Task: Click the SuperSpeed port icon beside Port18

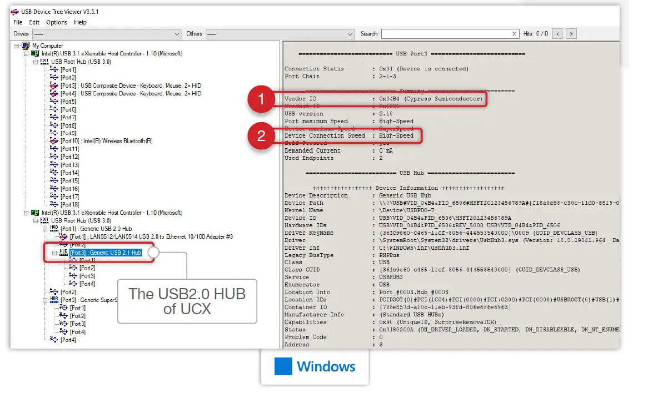Action: [x=54, y=205]
